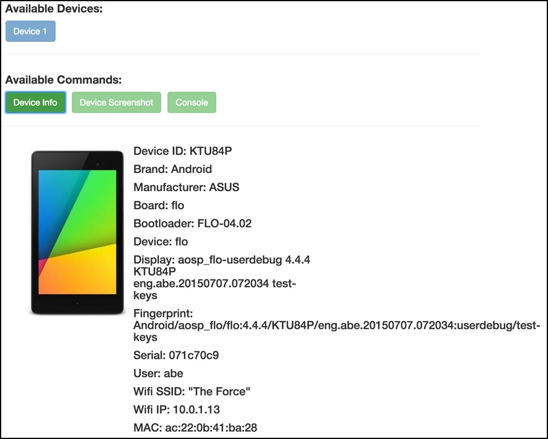This screenshot has width=548, height=439.
Task: Click the "Fingerprint:" label
Action: [163, 313]
